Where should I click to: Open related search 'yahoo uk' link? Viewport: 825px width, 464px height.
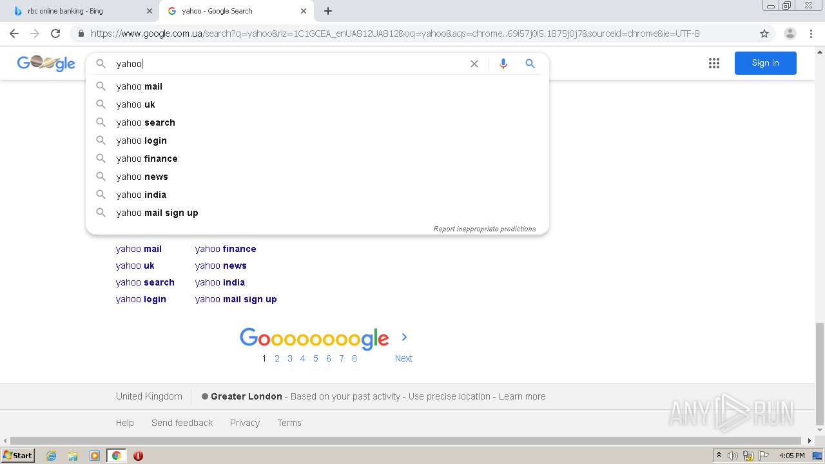135,266
